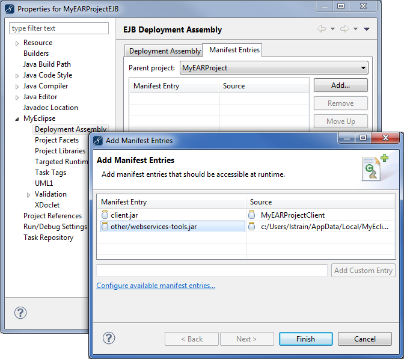Click the MyEclipse icon in Properties title bar
Image resolution: width=404 pixels, height=359 pixels.
click(9, 9)
